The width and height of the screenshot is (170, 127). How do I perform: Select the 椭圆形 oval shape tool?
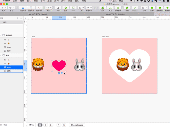167,8
